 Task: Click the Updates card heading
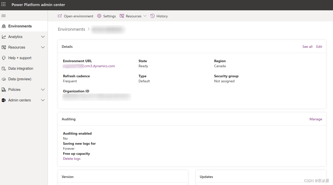pyautogui.click(x=206, y=177)
